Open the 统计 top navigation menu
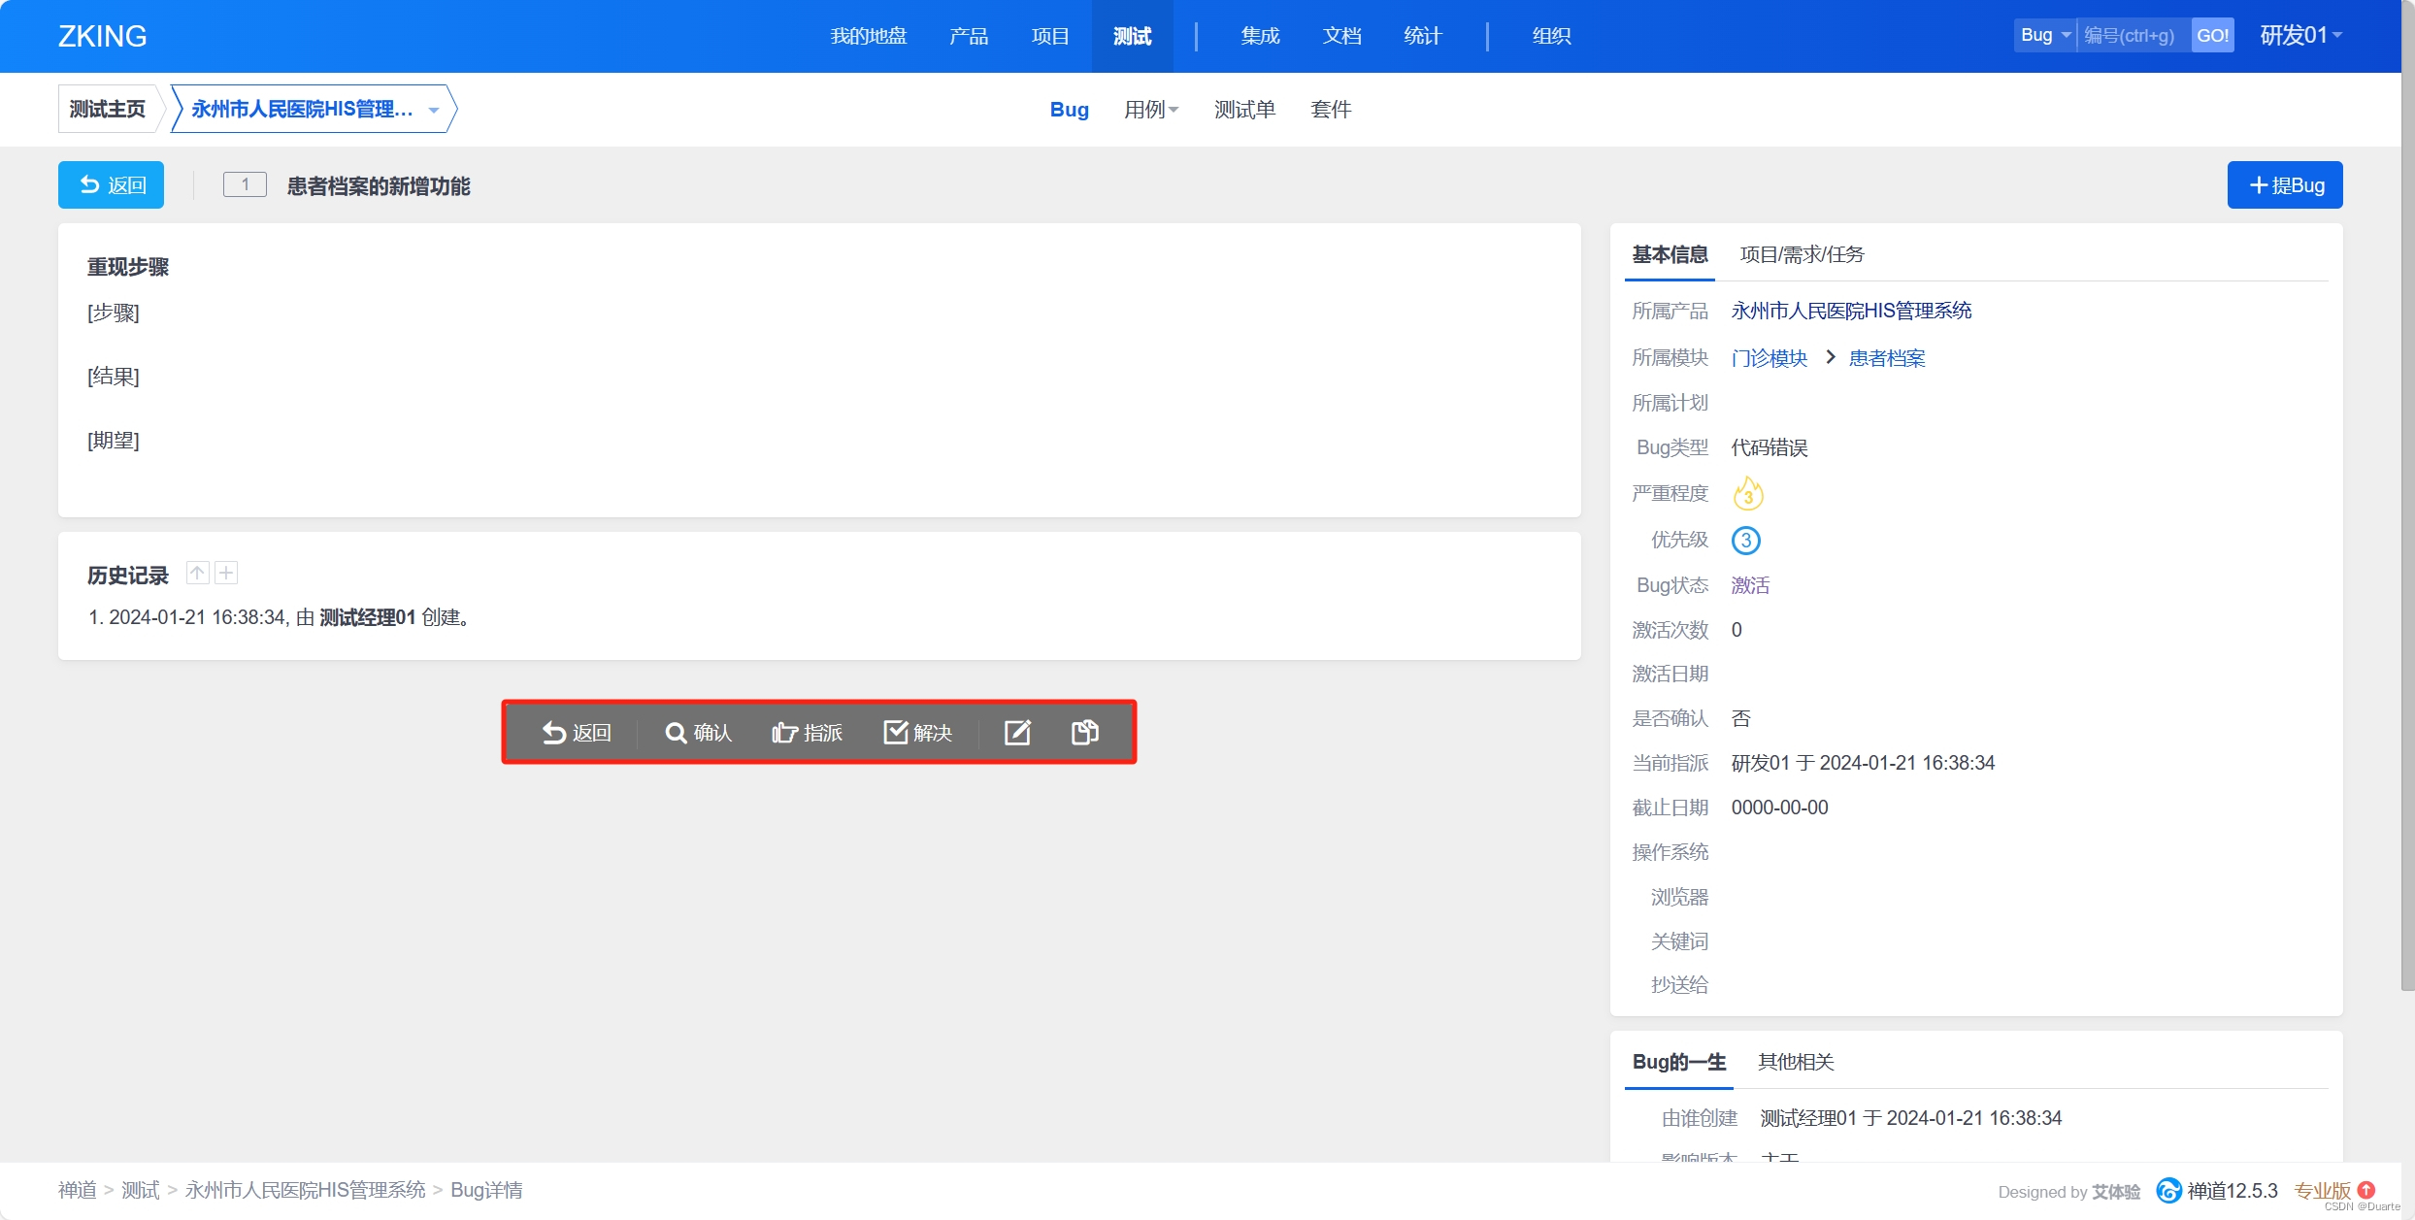This screenshot has height=1220, width=2415. coord(1422,36)
